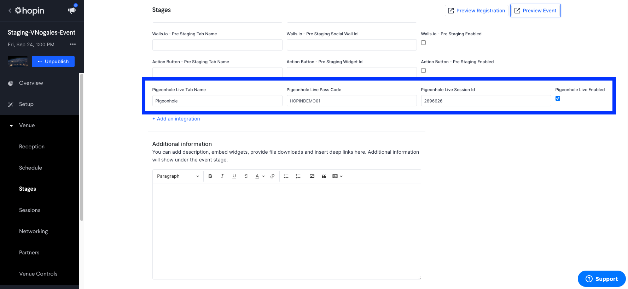Click the Additional information heading

click(x=182, y=144)
